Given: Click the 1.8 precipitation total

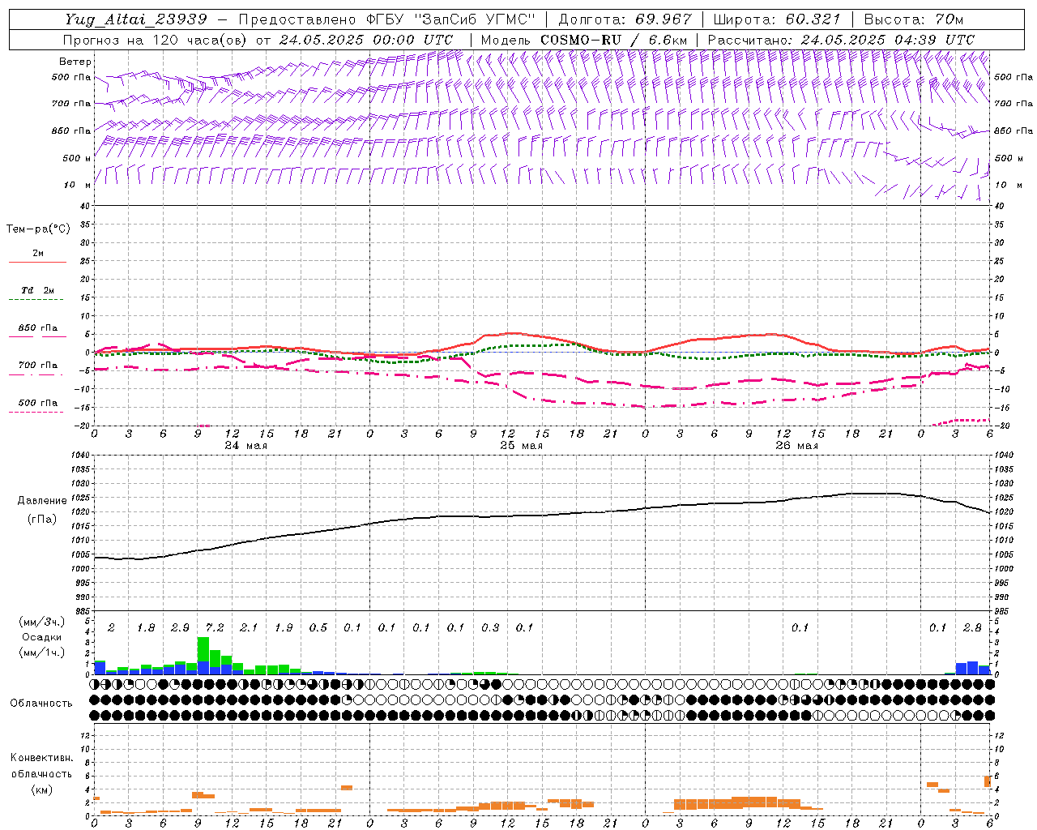Looking at the screenshot, I should (146, 628).
